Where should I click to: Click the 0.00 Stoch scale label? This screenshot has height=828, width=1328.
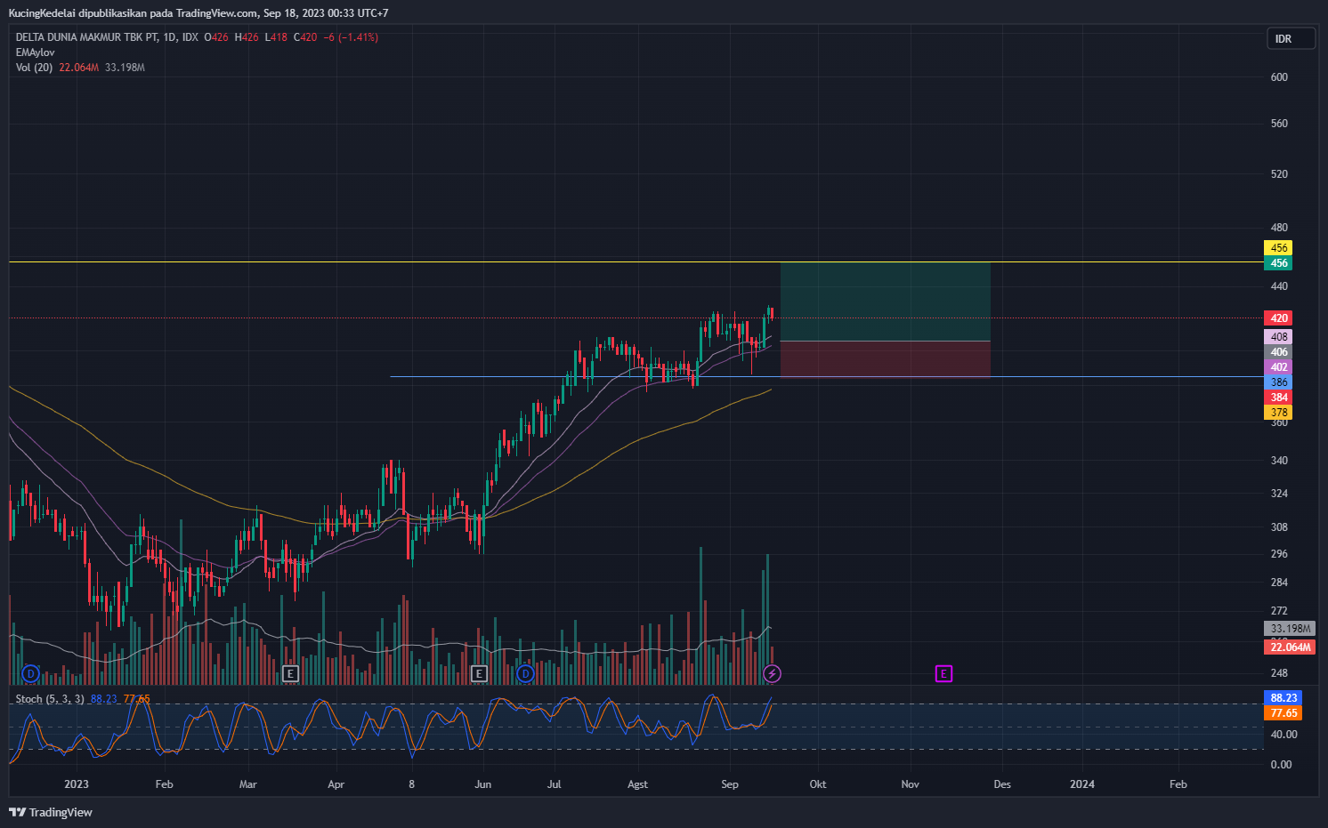click(x=1281, y=765)
